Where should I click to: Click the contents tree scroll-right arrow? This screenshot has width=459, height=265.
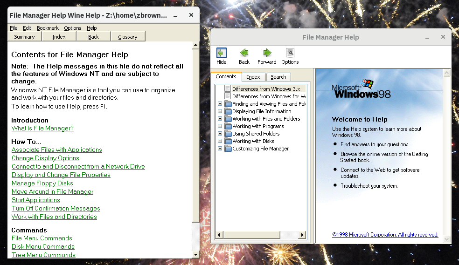coord(302,235)
